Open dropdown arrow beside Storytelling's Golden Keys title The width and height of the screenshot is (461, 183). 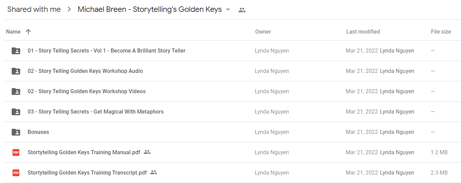click(x=228, y=9)
